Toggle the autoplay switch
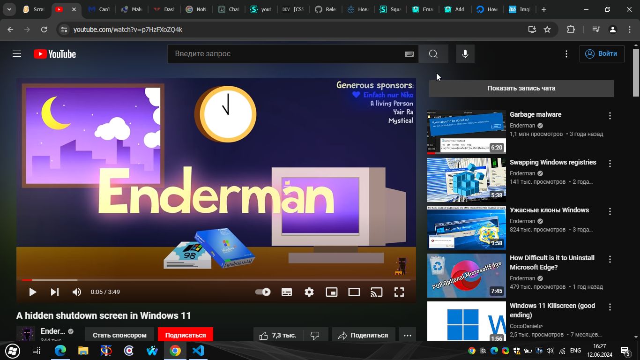The image size is (640, 360). pos(263,292)
